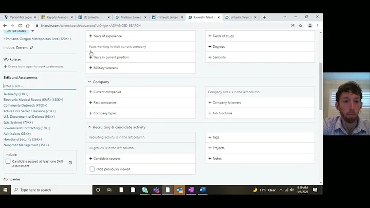The image size is (370, 208).
Task: Click plus icon next to United States
Action: [33, 31]
